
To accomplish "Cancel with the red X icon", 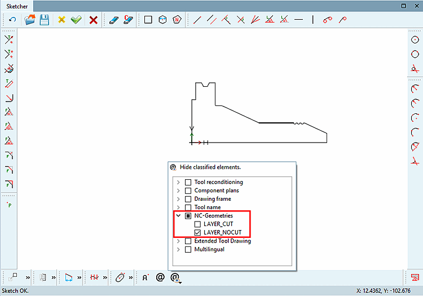I will pyautogui.click(x=93, y=20).
